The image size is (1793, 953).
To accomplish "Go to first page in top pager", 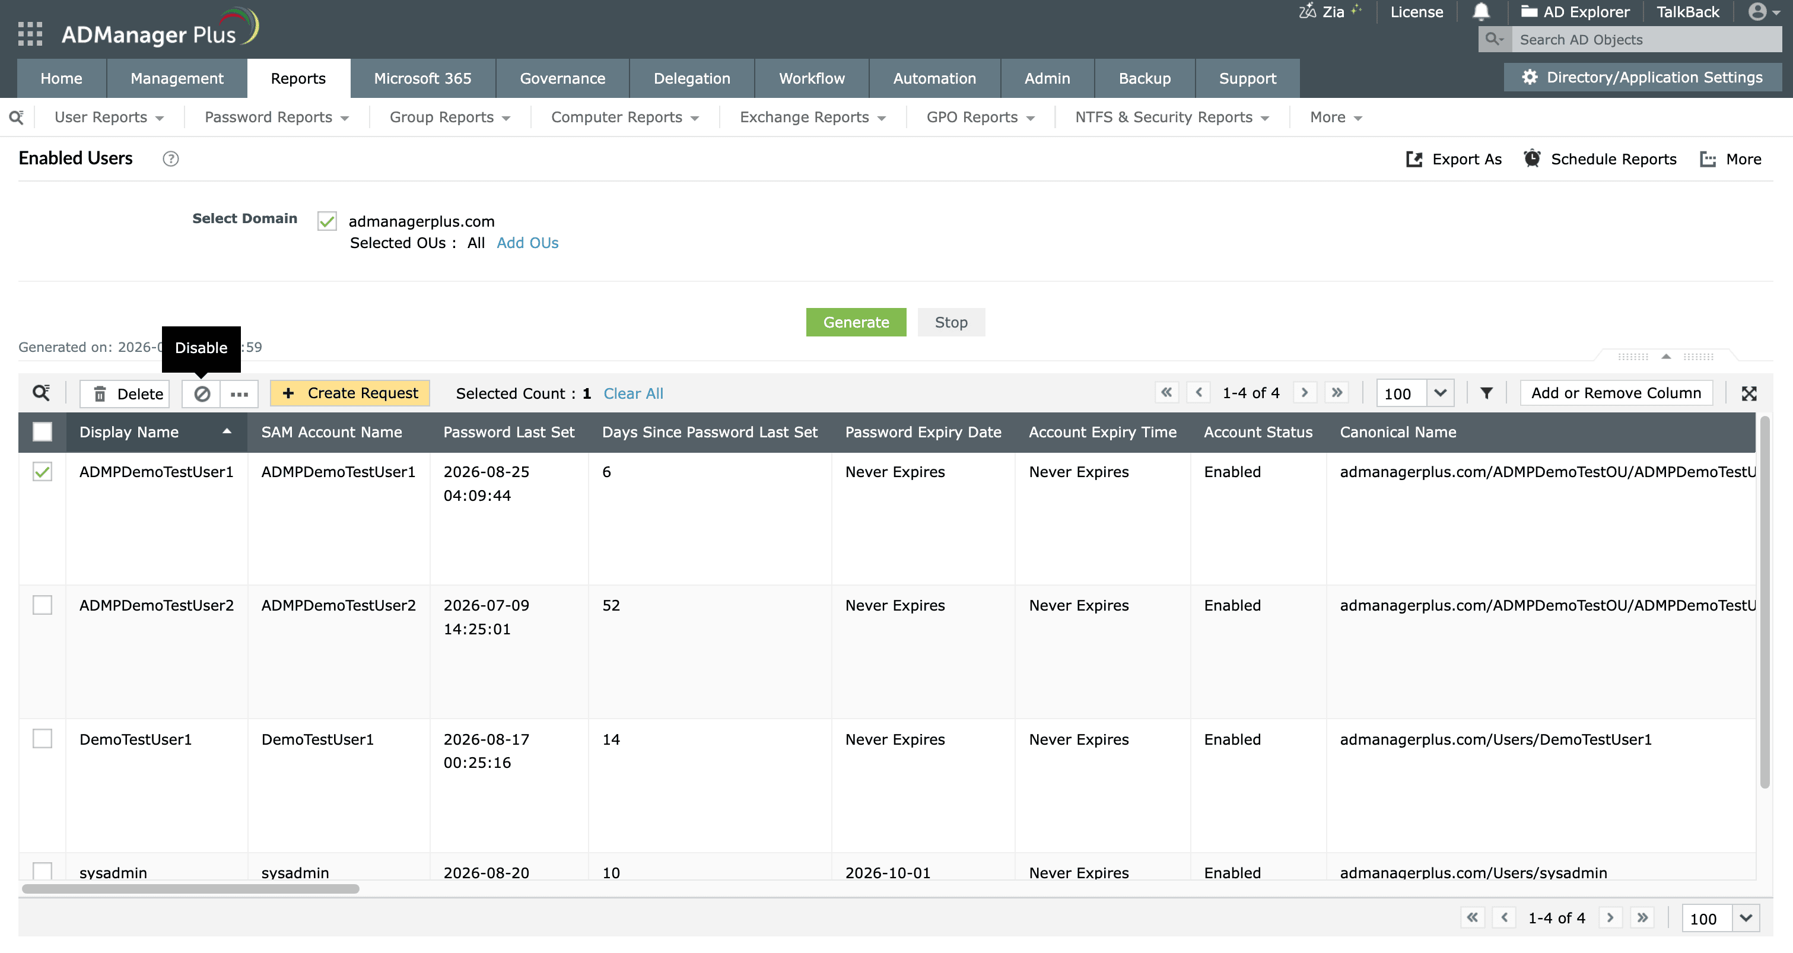I will 1166,393.
